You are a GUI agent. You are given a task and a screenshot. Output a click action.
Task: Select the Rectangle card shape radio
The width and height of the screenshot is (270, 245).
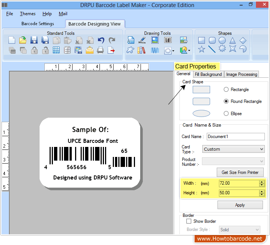[226, 90]
